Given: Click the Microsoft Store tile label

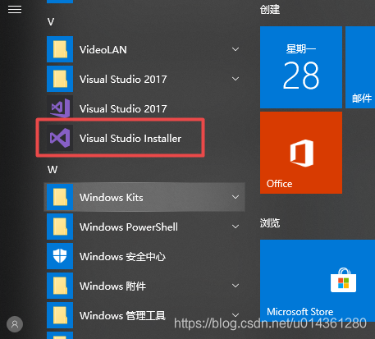Looking at the screenshot, I should pyautogui.click(x=300, y=312).
